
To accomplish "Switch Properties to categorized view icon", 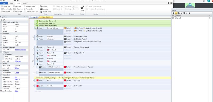I will [x=1, y=20].
